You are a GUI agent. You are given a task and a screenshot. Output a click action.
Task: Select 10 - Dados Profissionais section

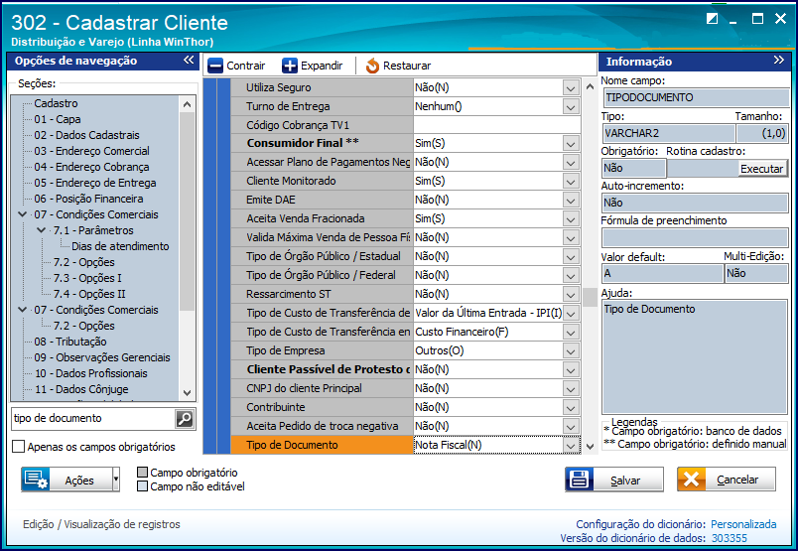pyautogui.click(x=90, y=373)
